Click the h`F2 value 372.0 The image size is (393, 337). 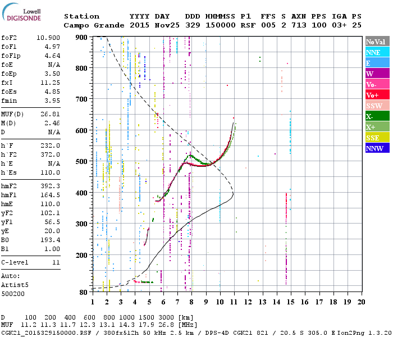[51, 154]
